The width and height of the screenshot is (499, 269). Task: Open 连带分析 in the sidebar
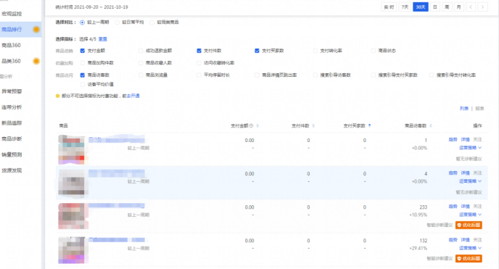[x=12, y=107]
